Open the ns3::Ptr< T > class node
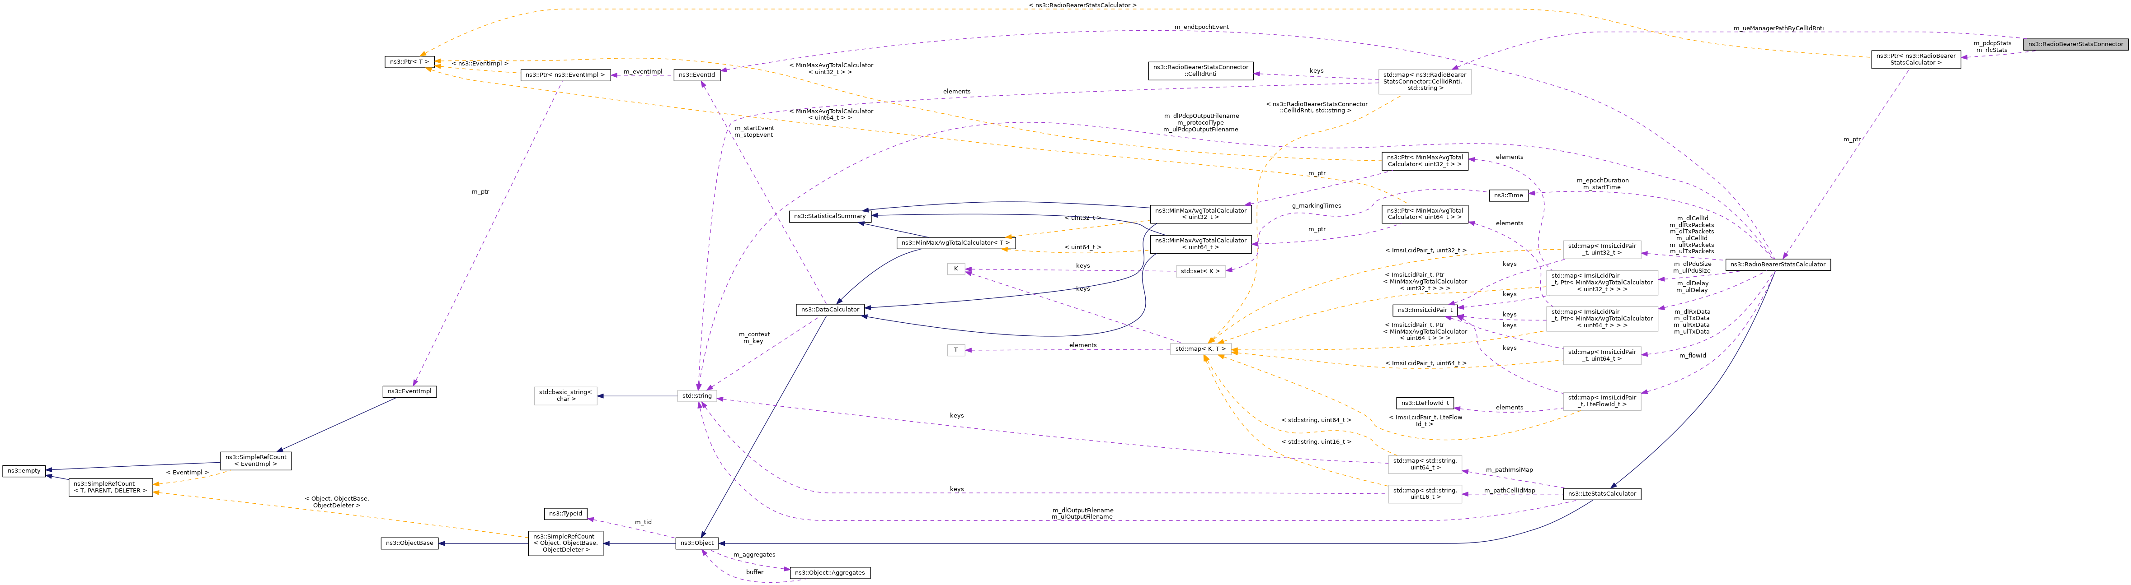The width and height of the screenshot is (2131, 585). (409, 62)
